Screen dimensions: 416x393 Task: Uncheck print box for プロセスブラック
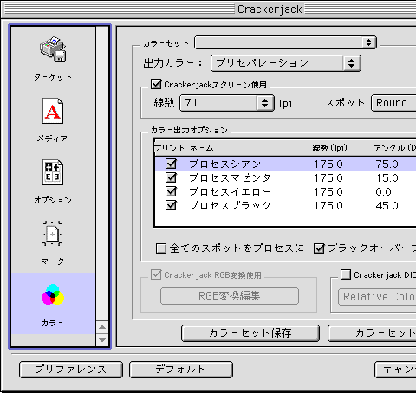(171, 205)
